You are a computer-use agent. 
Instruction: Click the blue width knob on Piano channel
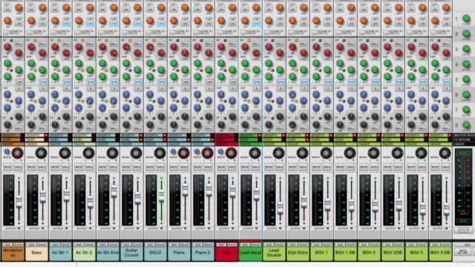point(173,151)
